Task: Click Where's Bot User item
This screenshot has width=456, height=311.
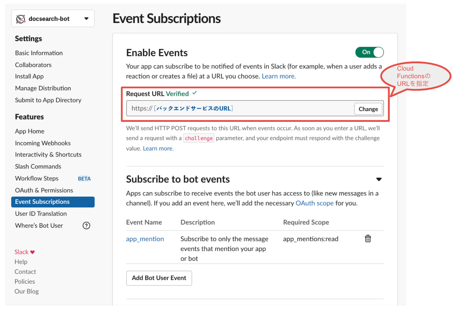Action: coord(39,226)
